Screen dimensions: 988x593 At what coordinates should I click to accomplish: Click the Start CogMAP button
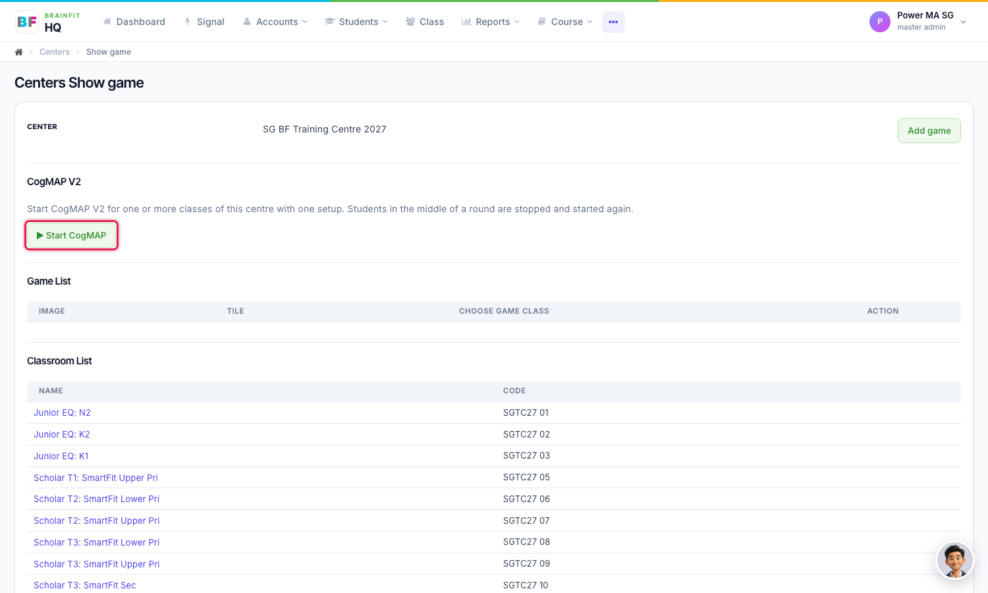[71, 235]
